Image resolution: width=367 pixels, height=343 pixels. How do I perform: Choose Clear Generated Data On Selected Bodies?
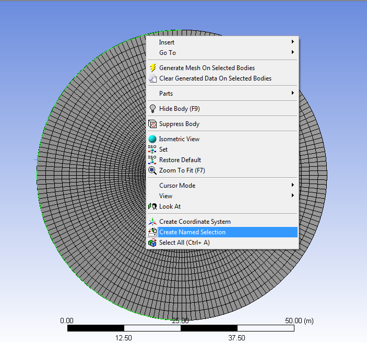point(222,78)
